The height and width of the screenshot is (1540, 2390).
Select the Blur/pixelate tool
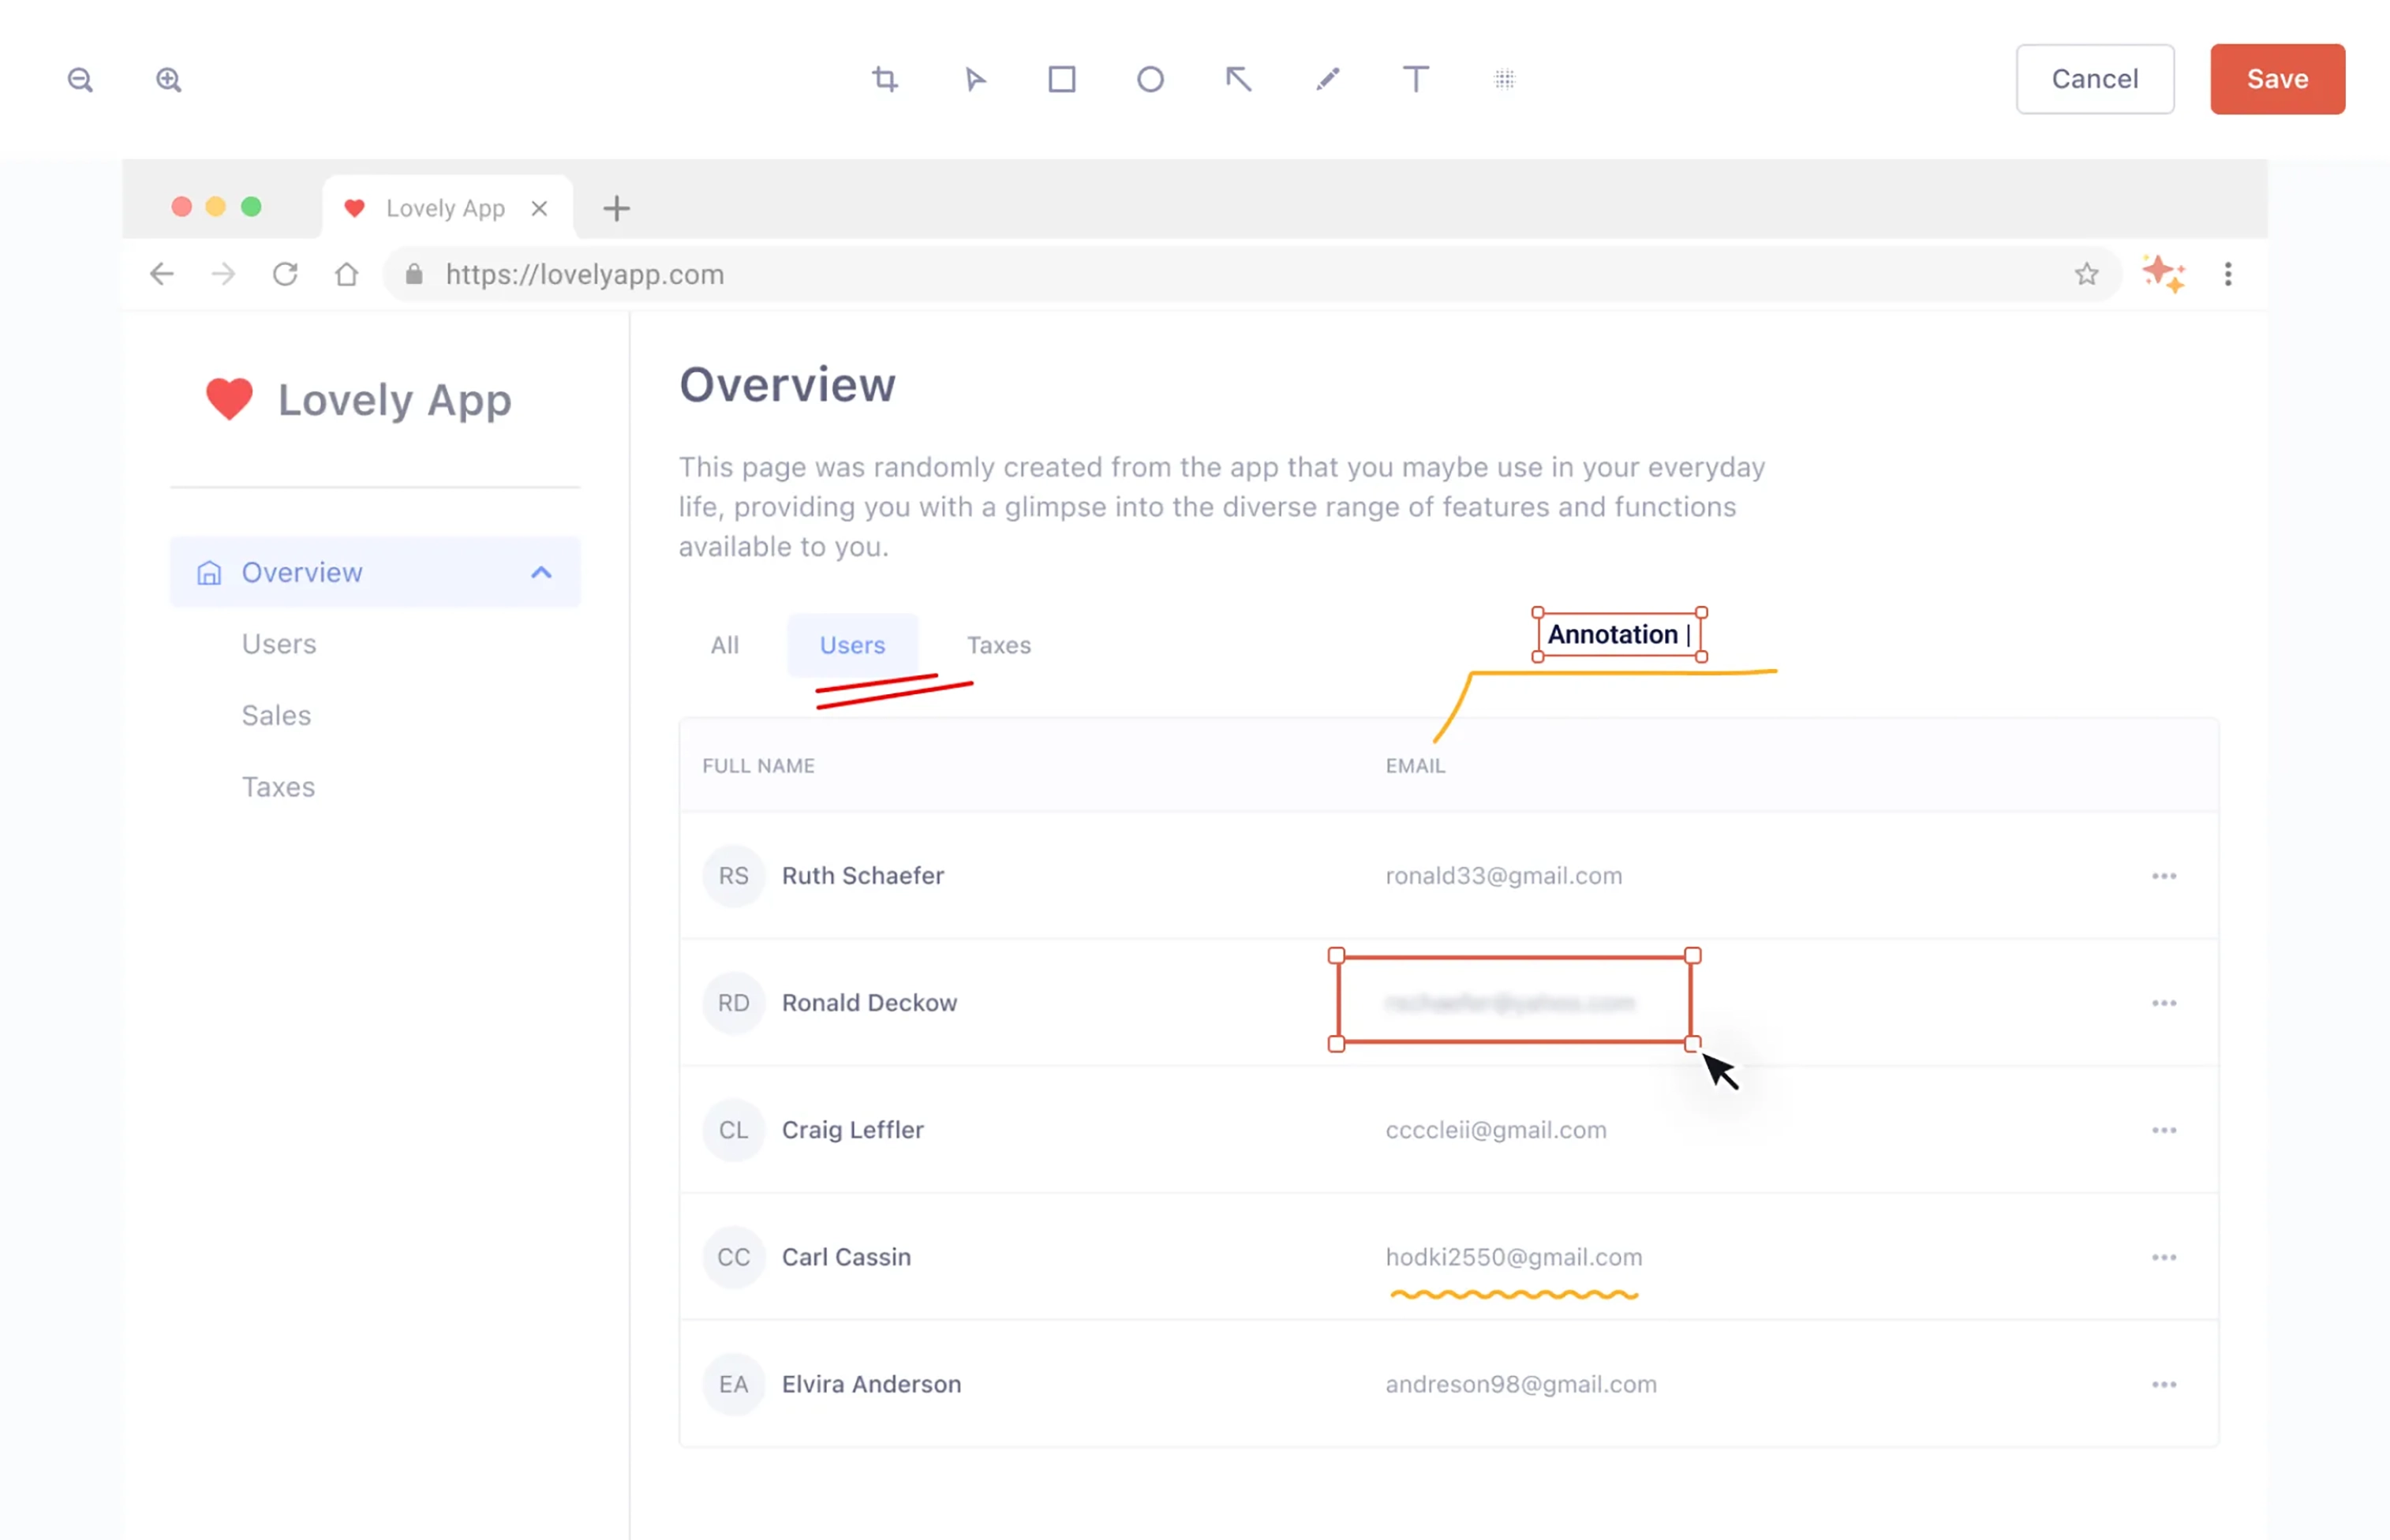coord(1504,79)
